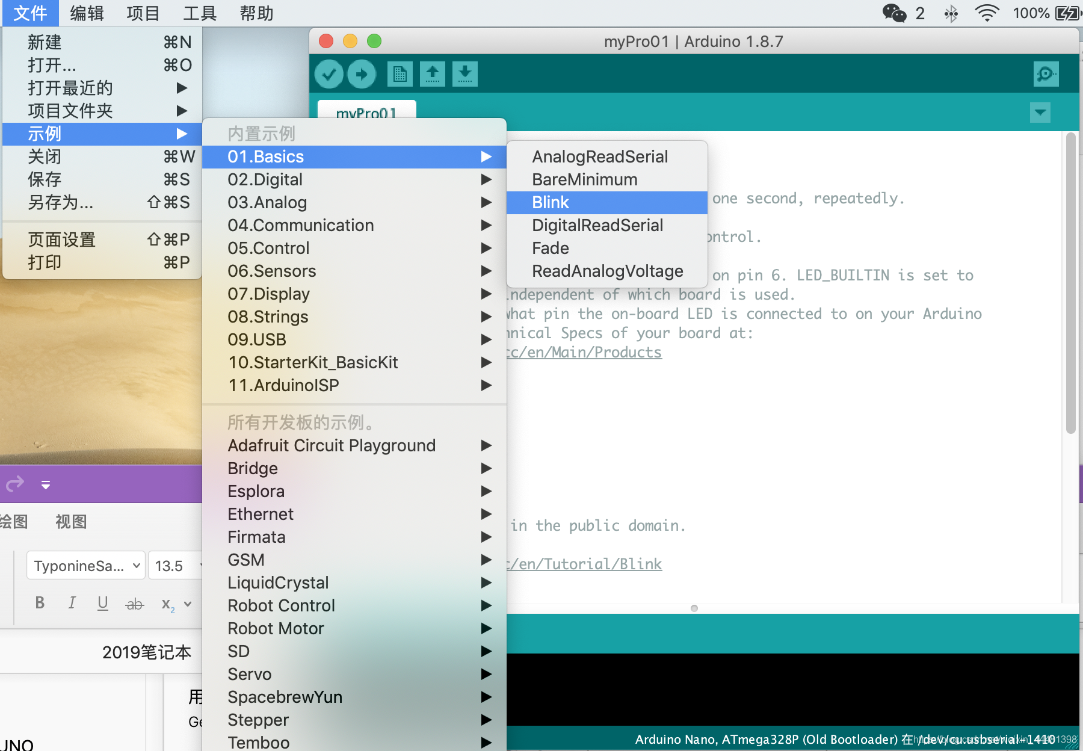1083x751 pixels.
Task: Expand the Servo library examples
Action: tap(354, 674)
